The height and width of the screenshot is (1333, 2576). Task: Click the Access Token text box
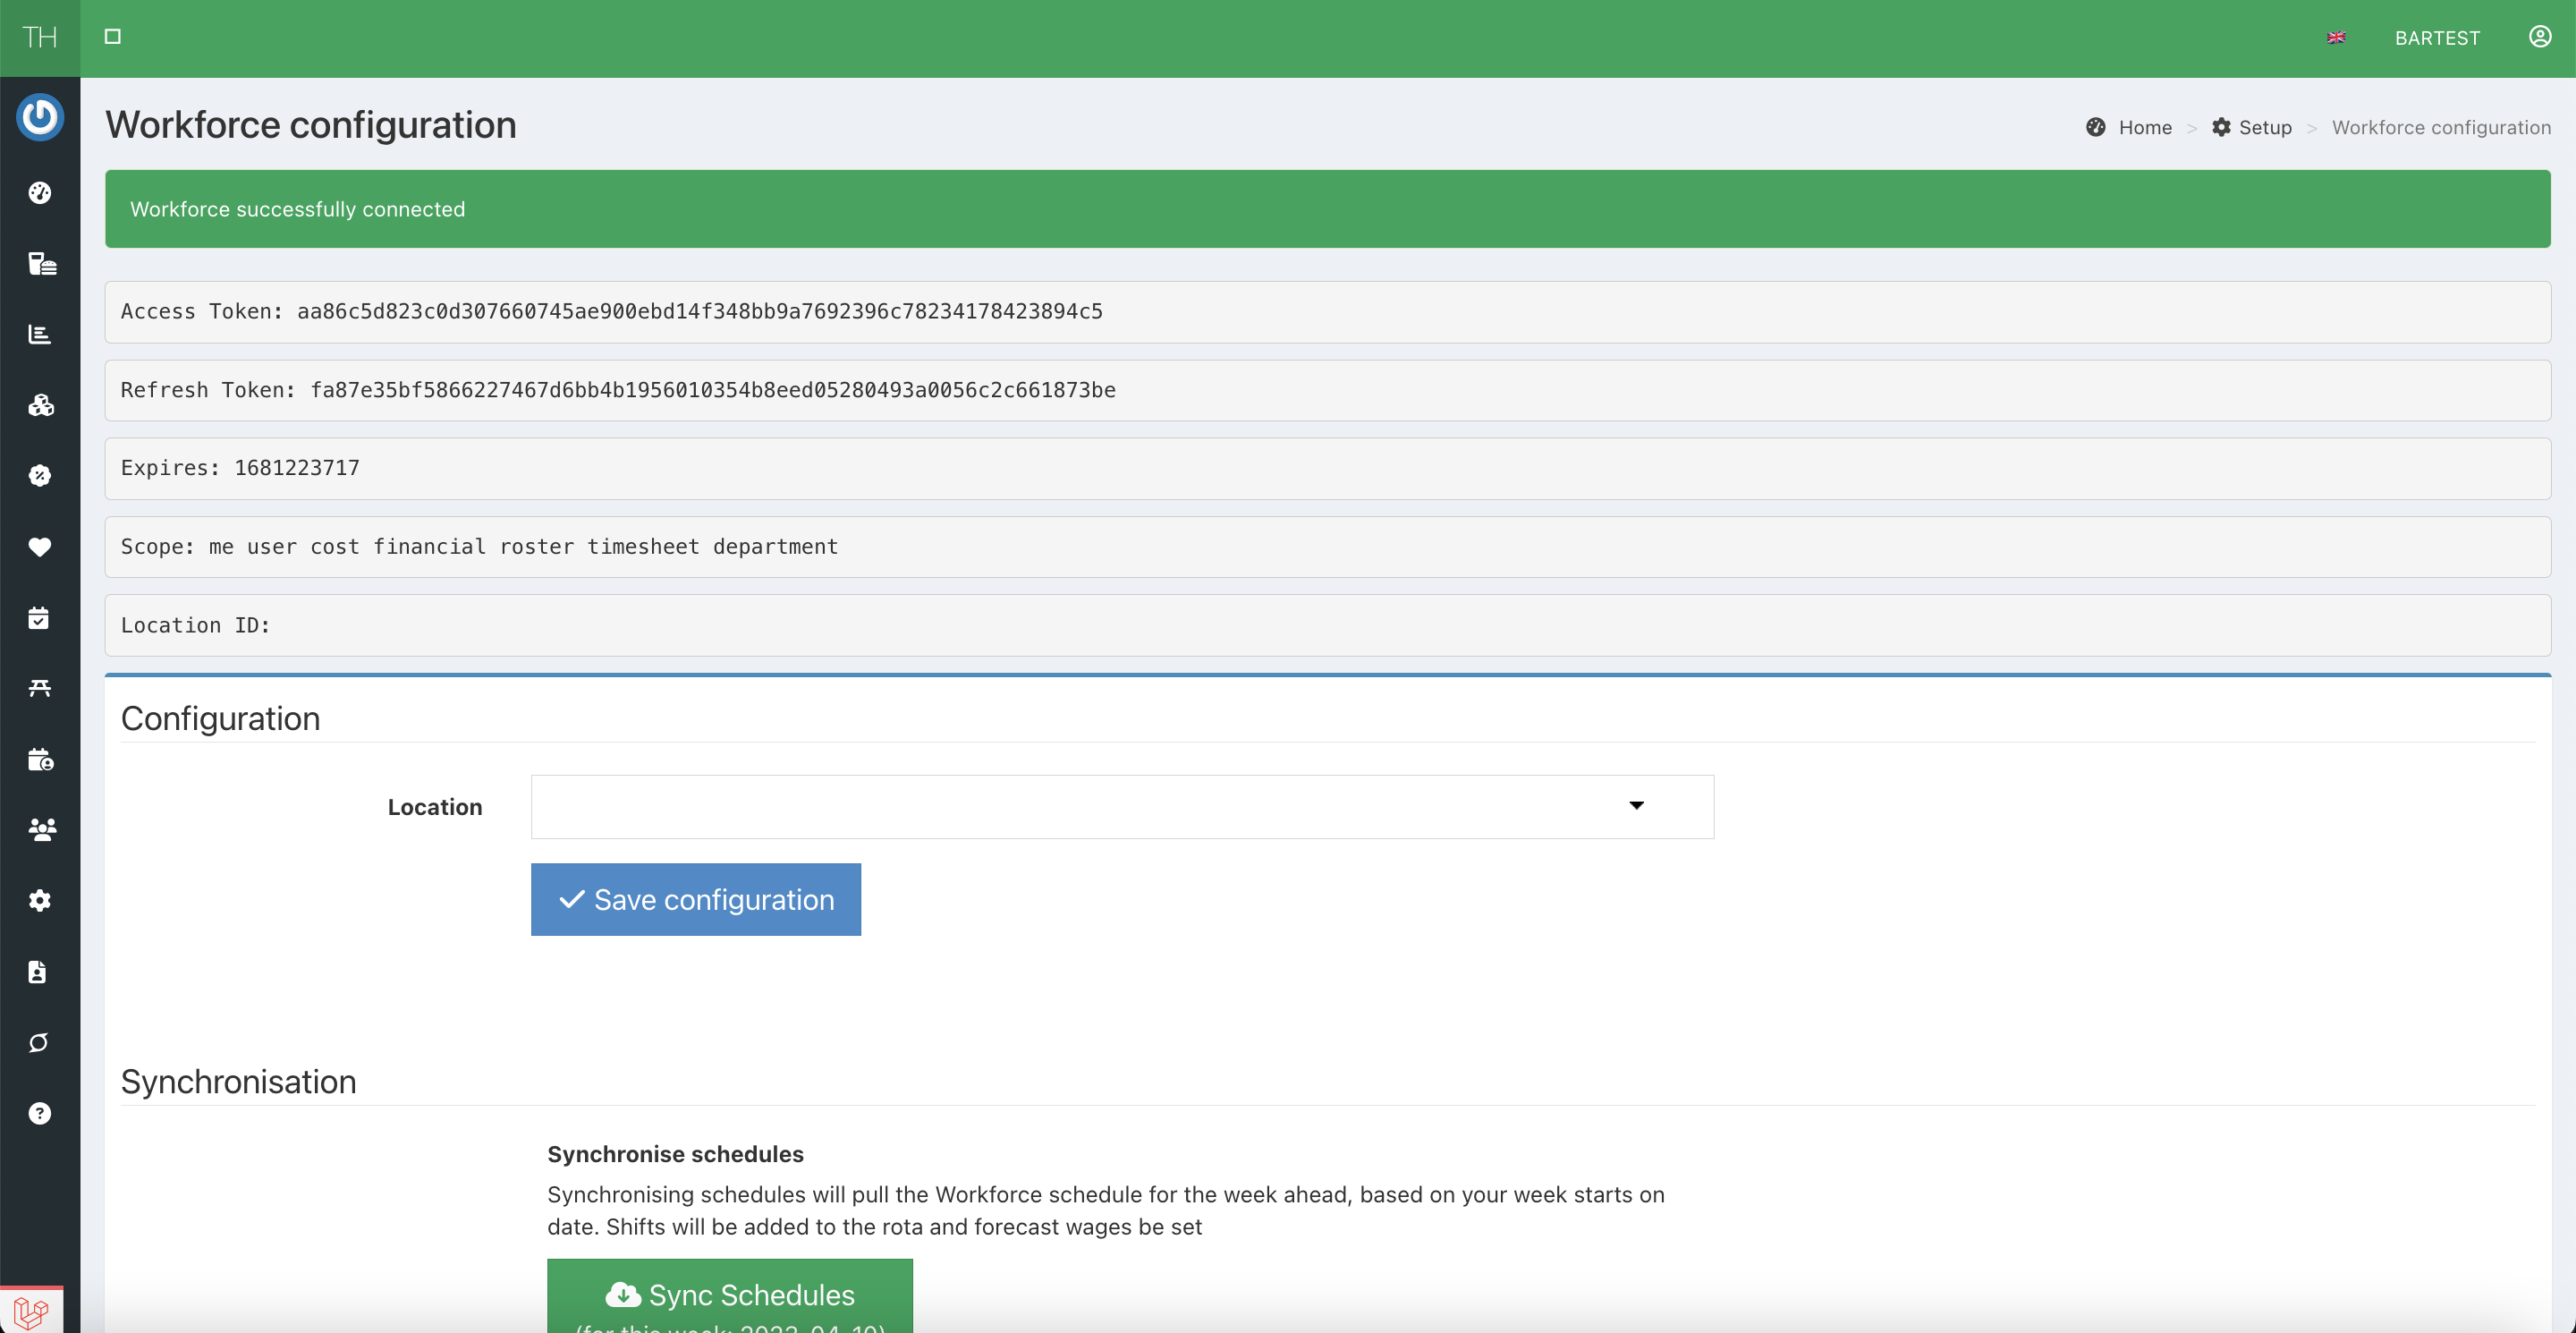point(1327,311)
